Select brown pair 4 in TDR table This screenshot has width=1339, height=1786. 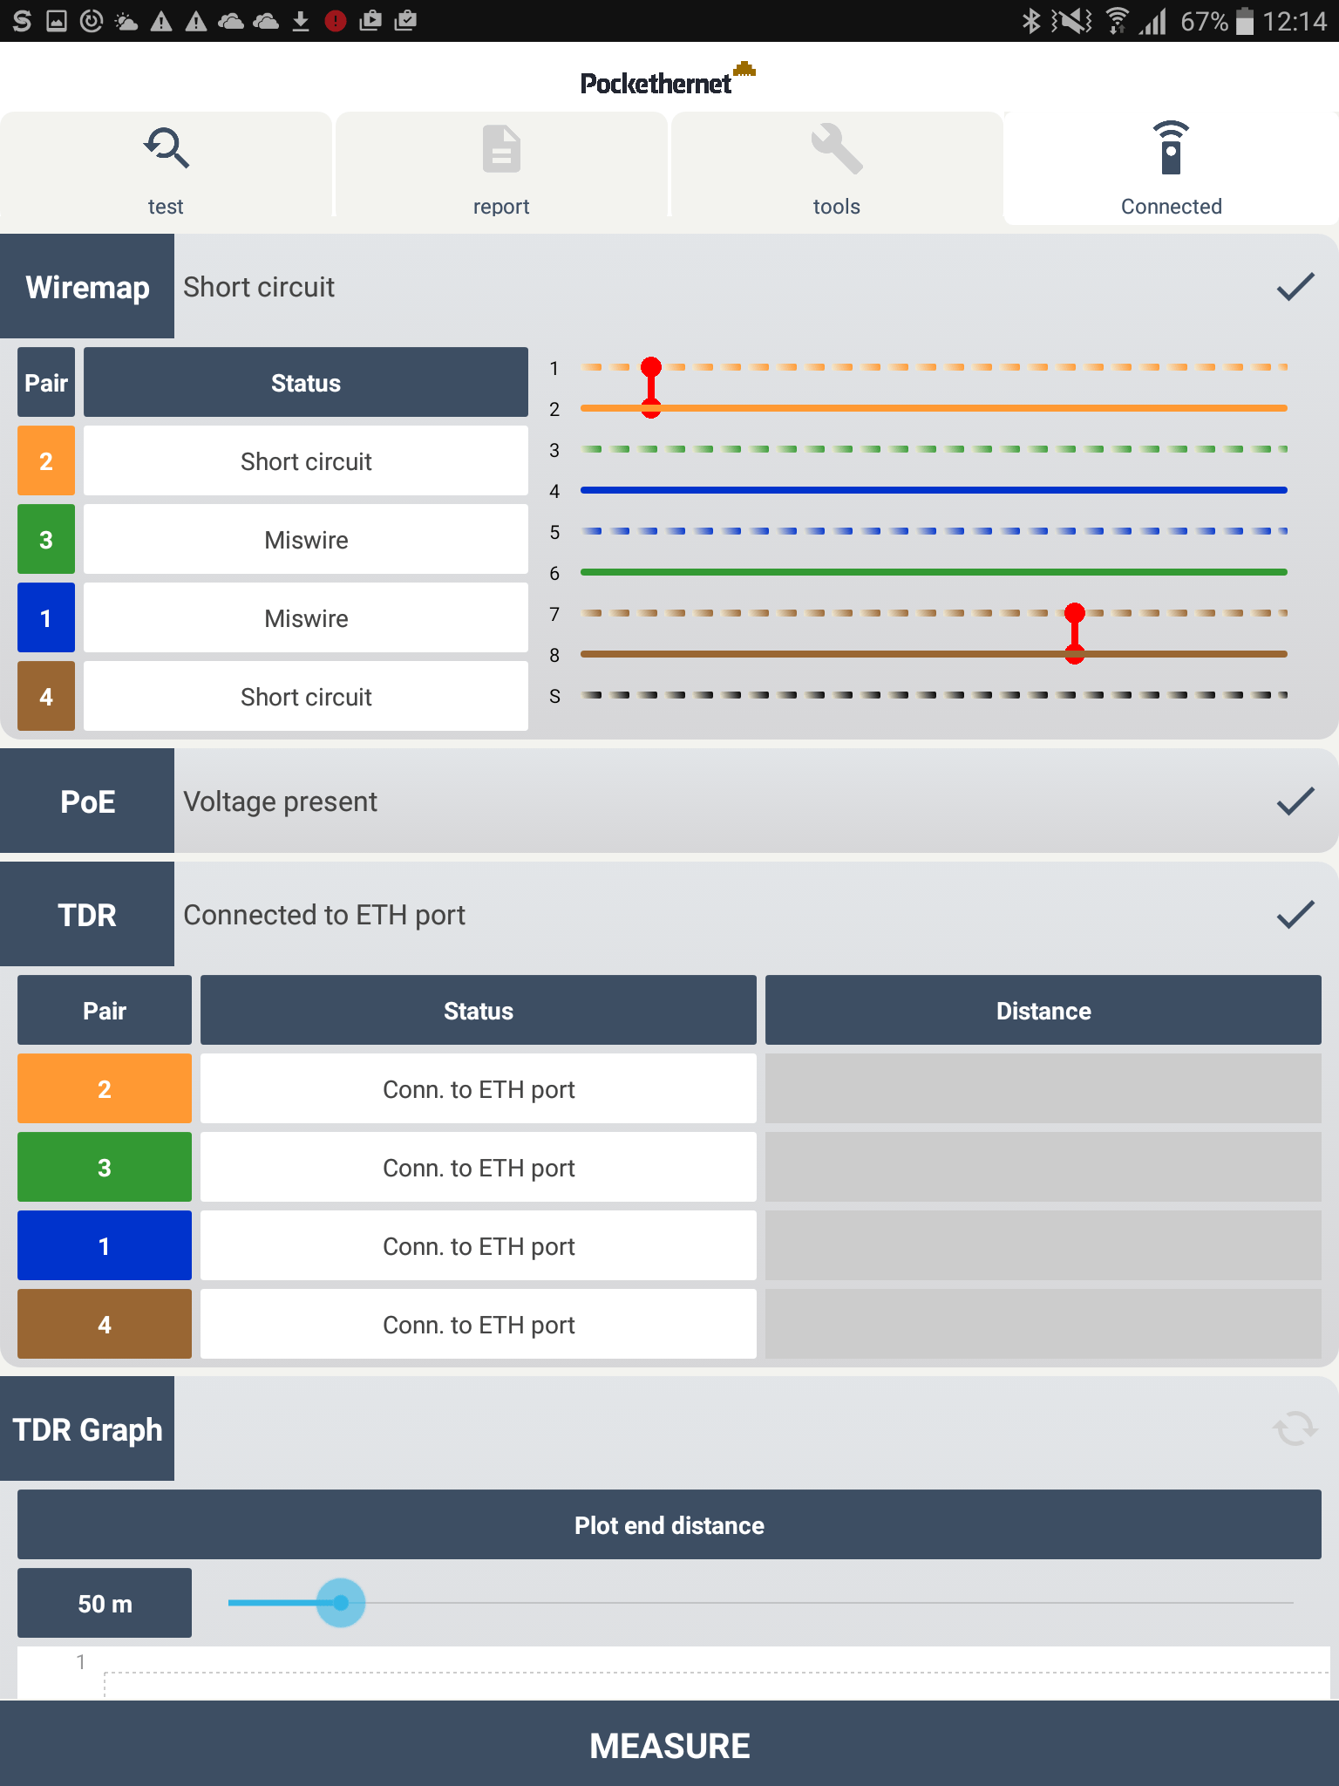point(105,1324)
